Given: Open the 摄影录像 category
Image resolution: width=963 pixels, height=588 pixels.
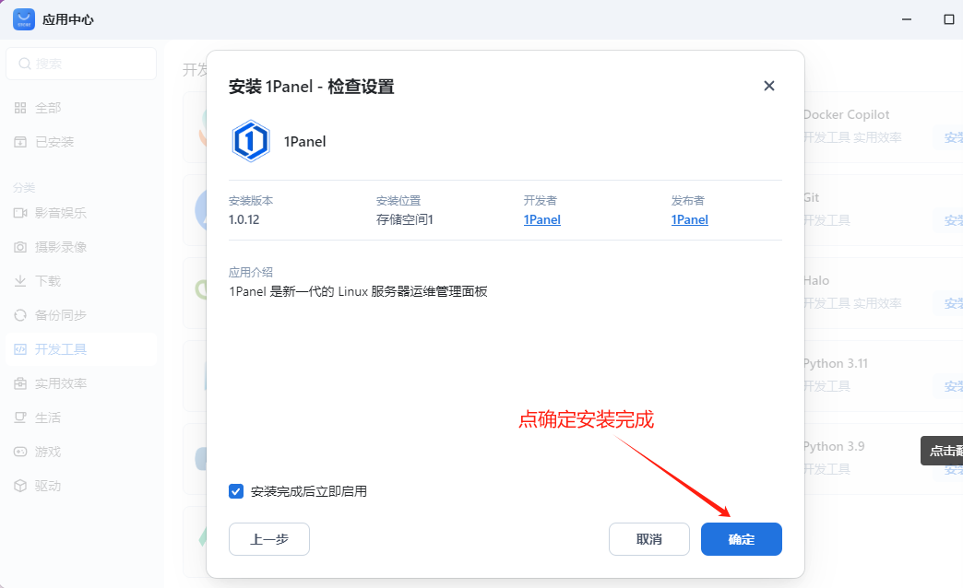Looking at the screenshot, I should pyautogui.click(x=81, y=247).
